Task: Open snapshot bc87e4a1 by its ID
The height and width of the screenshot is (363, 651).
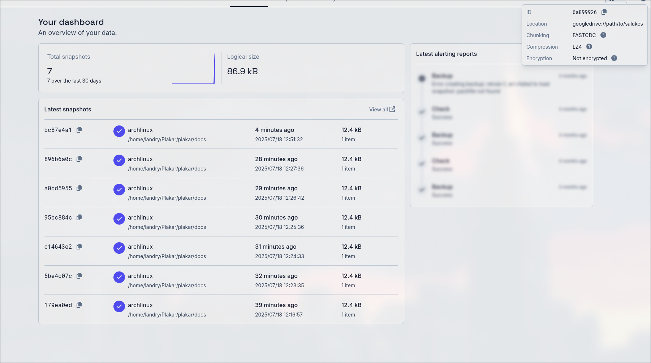Action: click(x=58, y=130)
